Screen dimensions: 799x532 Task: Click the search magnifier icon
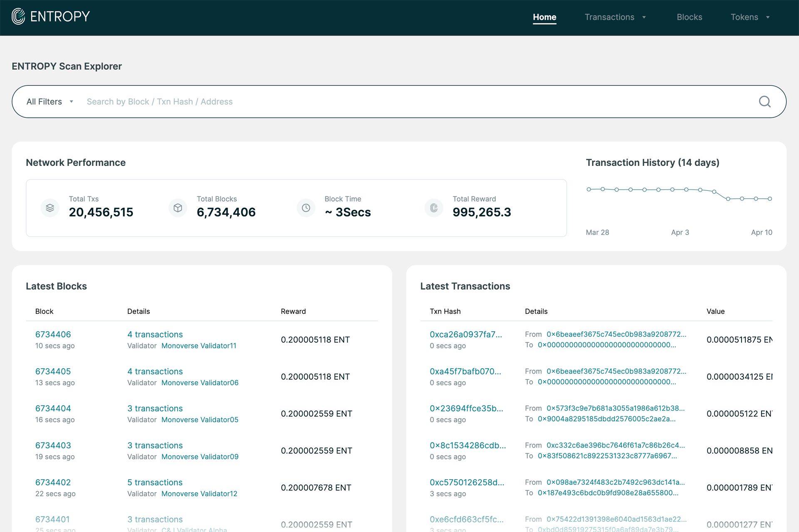tap(764, 102)
